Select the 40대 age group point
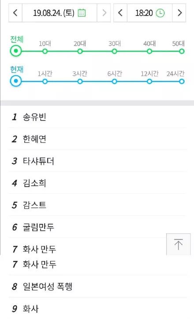Image resolution: width=194 pixels, height=319 pixels. (x=149, y=51)
